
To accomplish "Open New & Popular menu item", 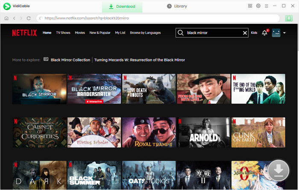I will point(100,33).
